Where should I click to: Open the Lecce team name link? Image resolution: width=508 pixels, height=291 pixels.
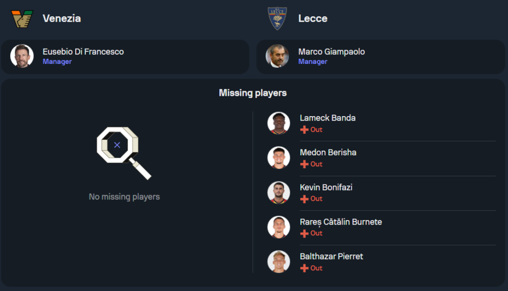point(312,19)
